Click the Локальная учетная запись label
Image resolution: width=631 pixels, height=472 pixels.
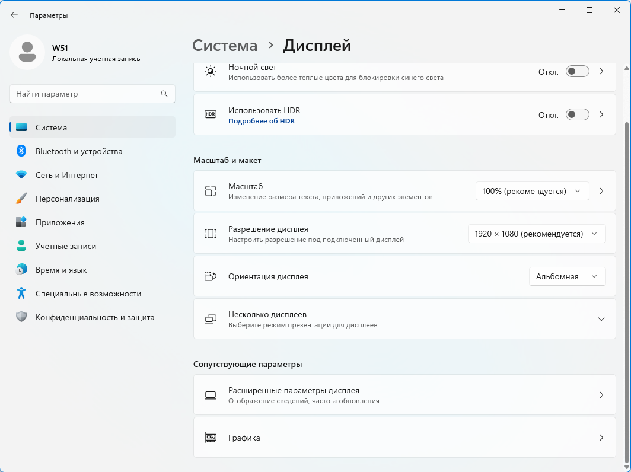(96, 59)
